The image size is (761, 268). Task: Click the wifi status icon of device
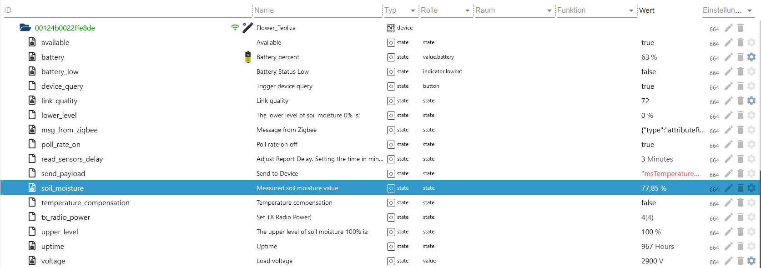[x=235, y=28]
